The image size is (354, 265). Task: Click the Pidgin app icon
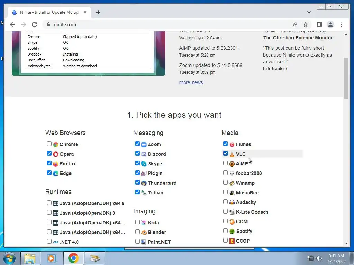pyautogui.click(x=144, y=174)
